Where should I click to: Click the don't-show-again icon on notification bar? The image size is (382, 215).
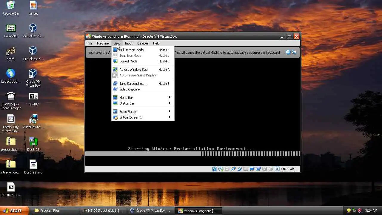click(294, 52)
